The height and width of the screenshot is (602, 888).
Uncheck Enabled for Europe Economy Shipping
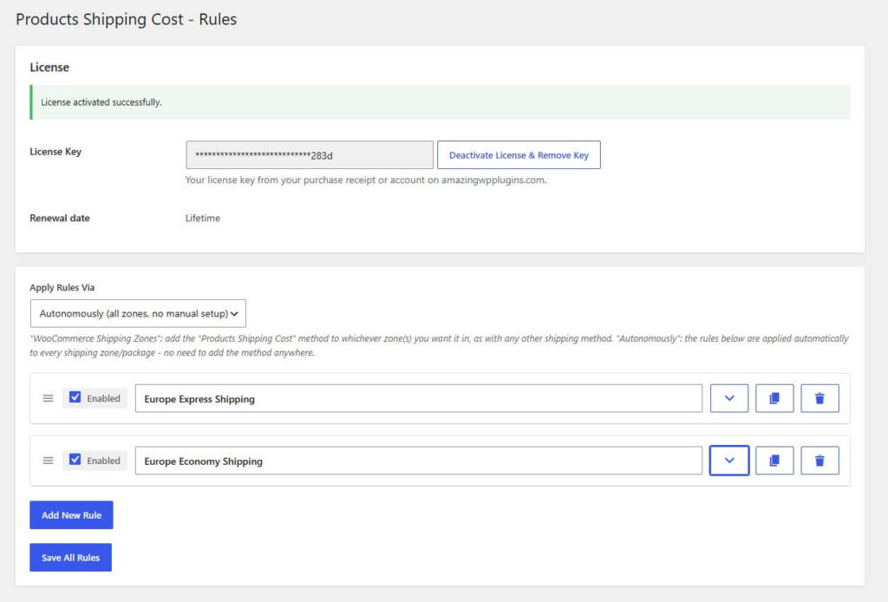pyautogui.click(x=75, y=459)
